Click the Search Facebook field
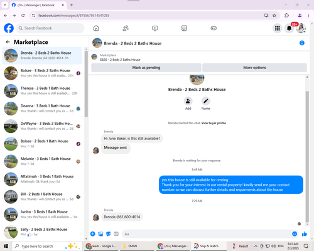Viewport: 314px width, 251px height. (x=50, y=28)
